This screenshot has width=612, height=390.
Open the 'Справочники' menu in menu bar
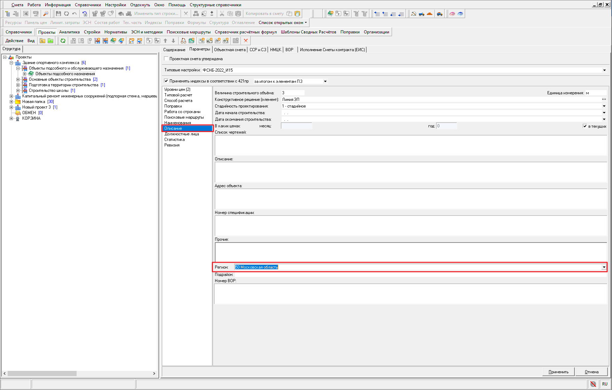point(88,5)
